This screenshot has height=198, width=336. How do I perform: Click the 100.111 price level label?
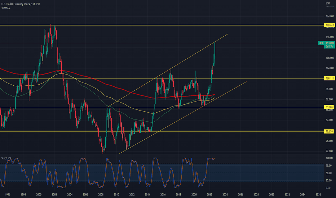330,78
